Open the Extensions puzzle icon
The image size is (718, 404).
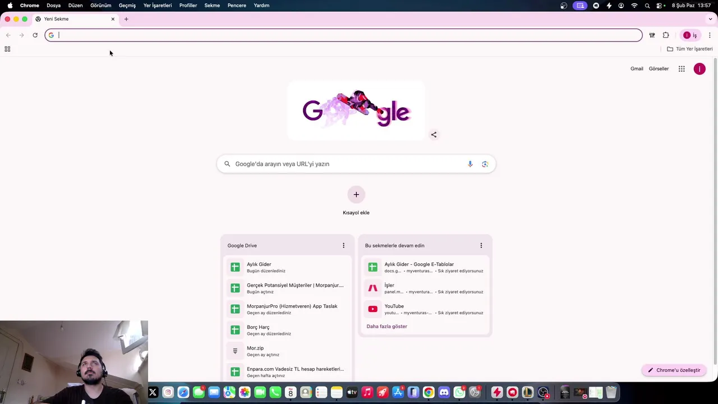[666, 35]
